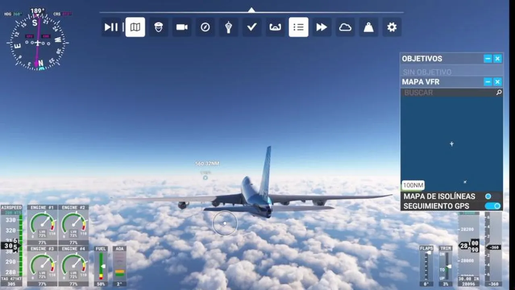The height and width of the screenshot is (290, 515).
Task: Click the SIN OBJETIVO text
Action: 427,72
